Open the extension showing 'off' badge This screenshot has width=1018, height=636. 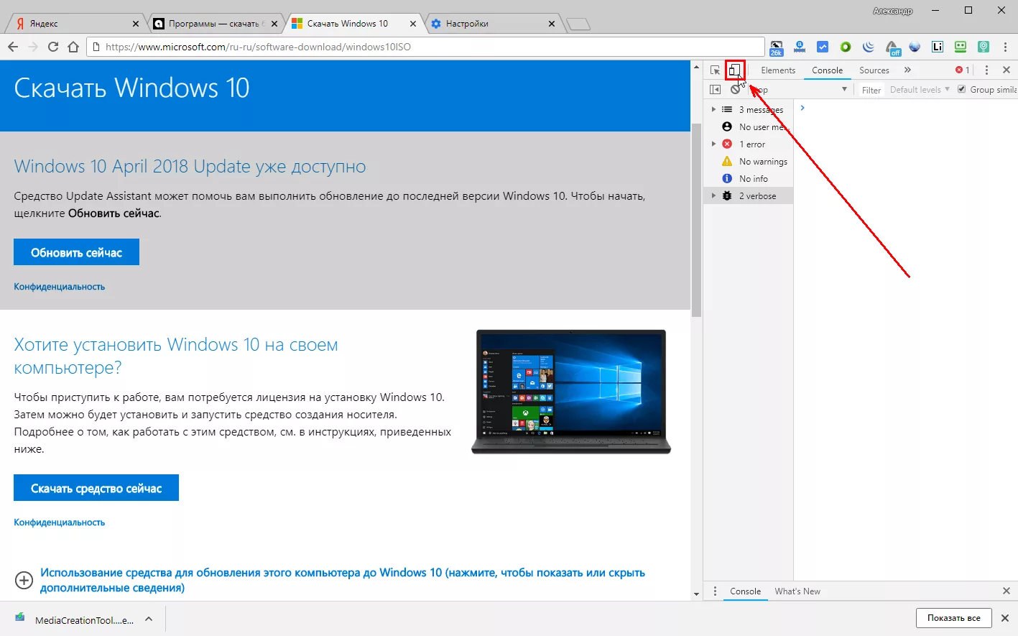[892, 47]
